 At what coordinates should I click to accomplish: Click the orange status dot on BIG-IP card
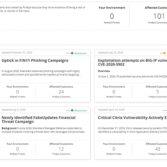[x=165, y=53]
